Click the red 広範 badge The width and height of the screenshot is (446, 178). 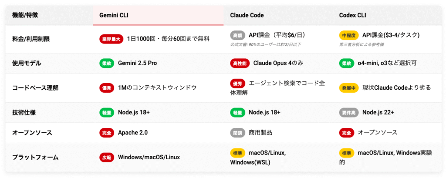point(107,157)
